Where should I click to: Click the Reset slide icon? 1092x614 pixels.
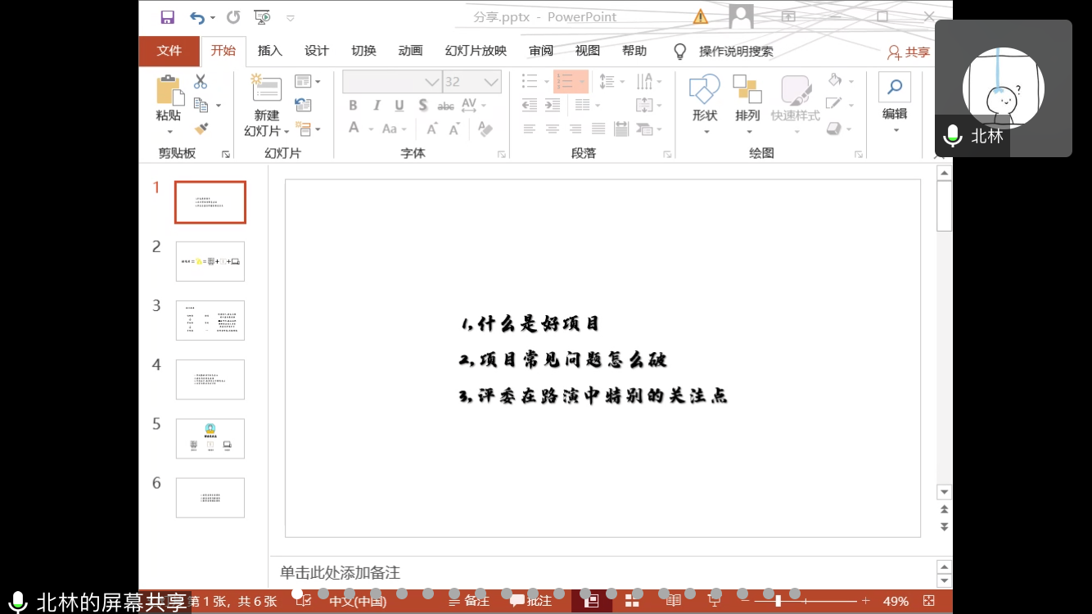[x=303, y=105]
